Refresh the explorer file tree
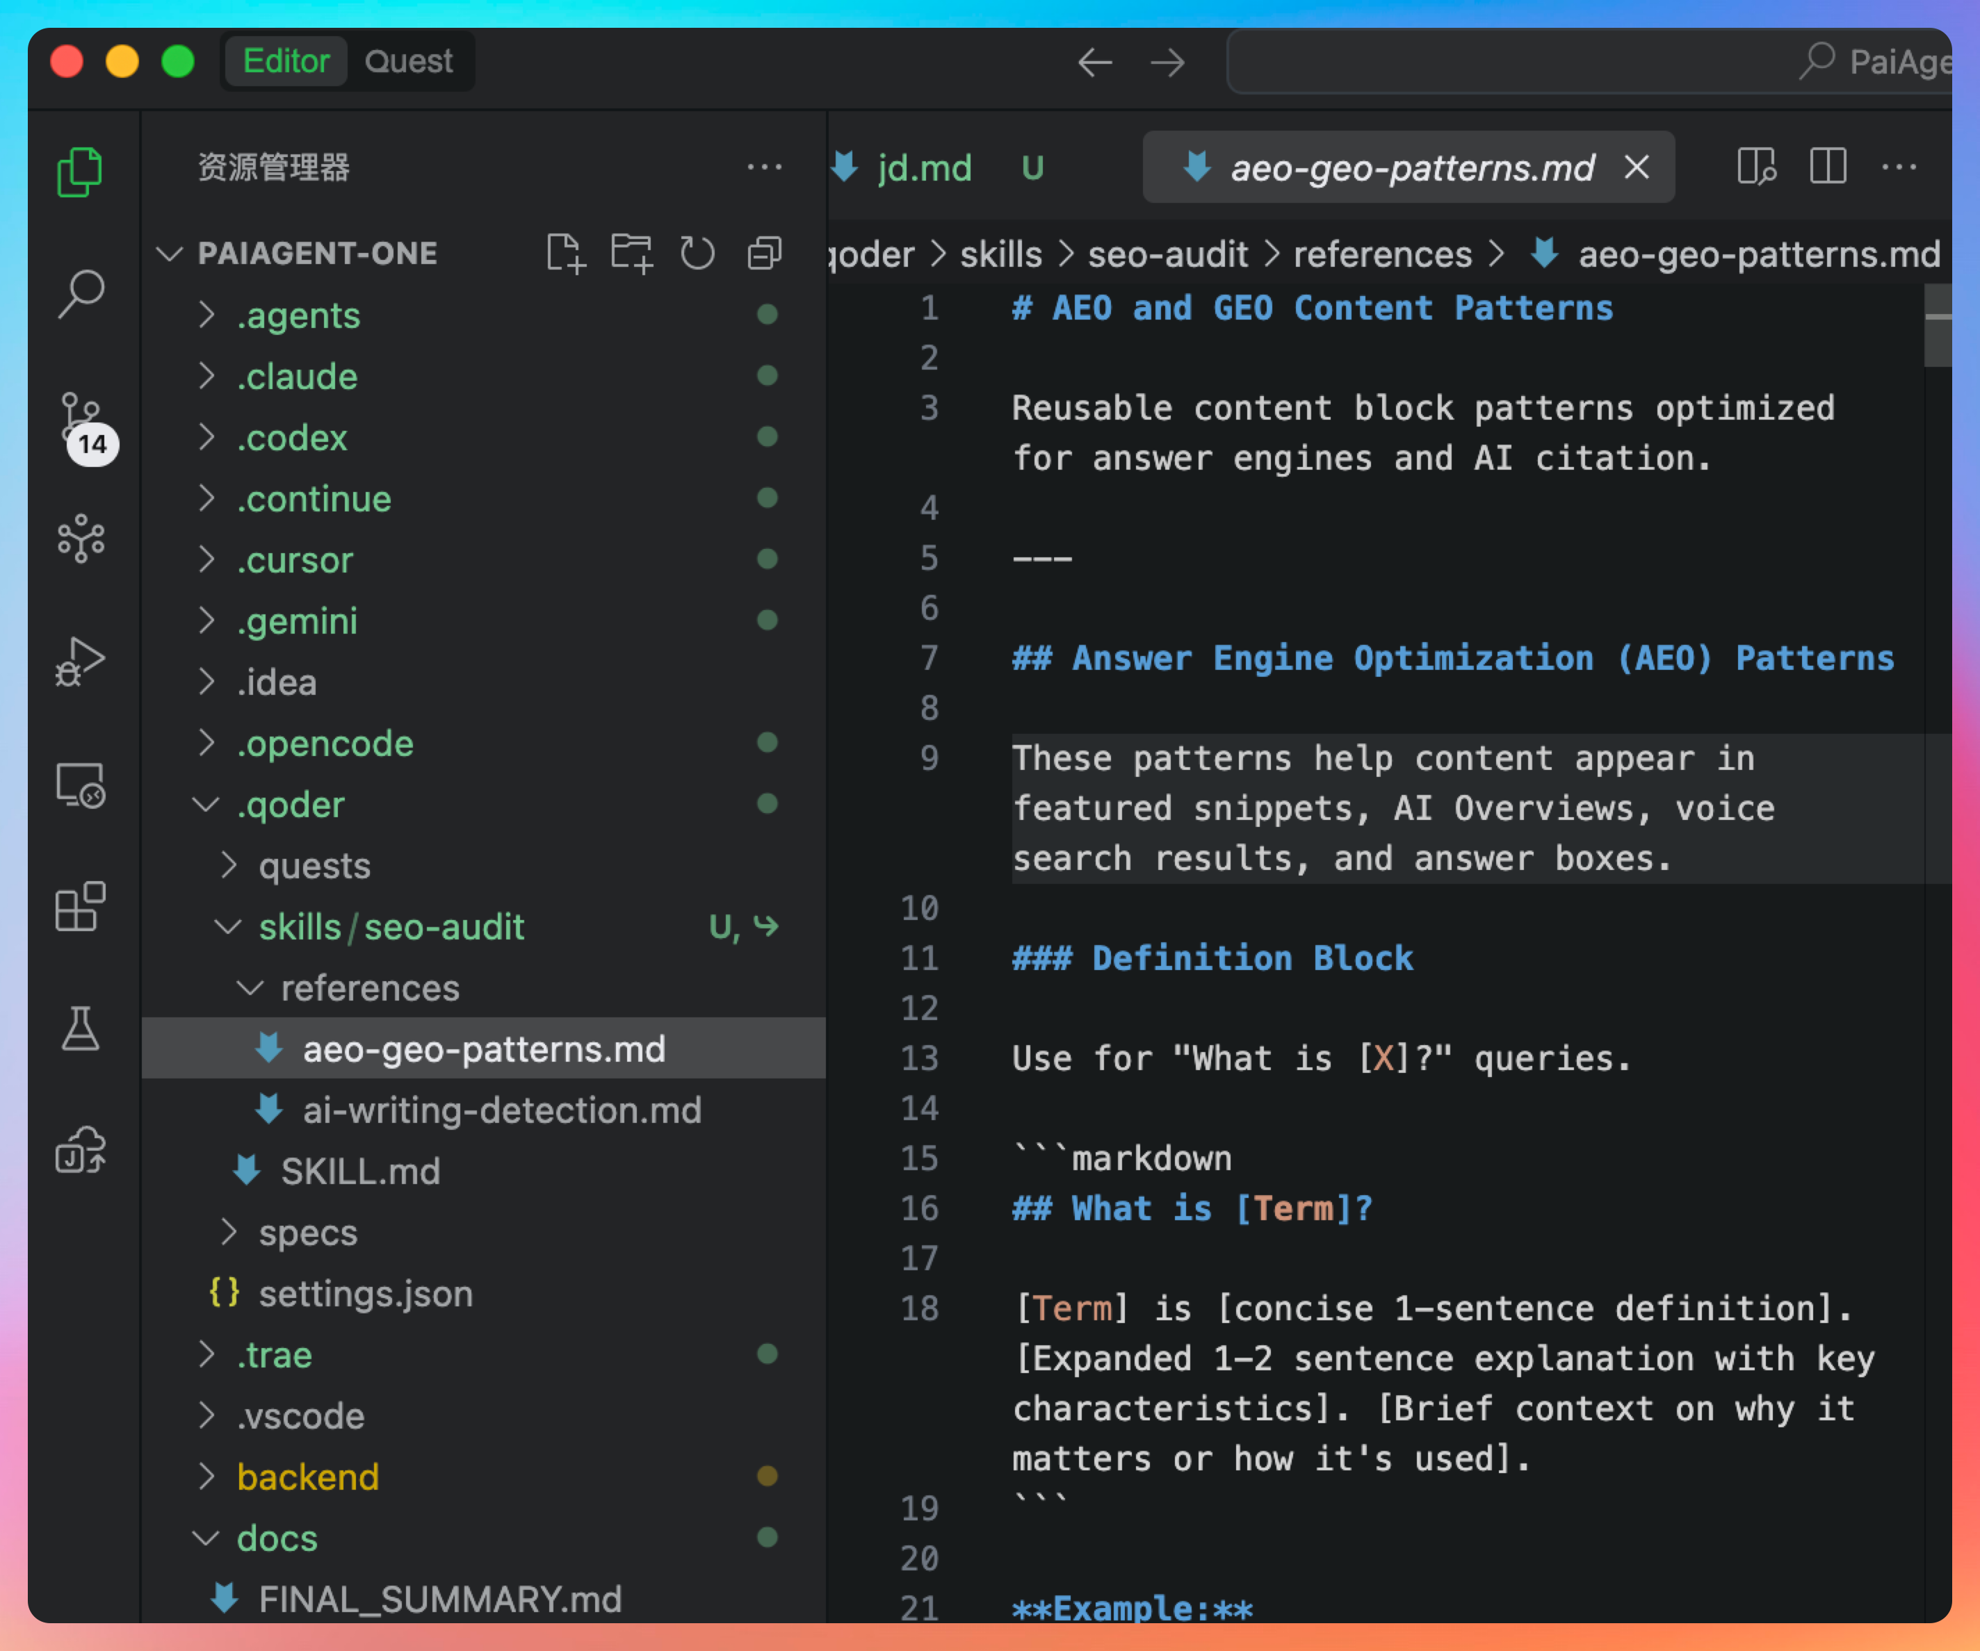The width and height of the screenshot is (1980, 1651). [698, 254]
